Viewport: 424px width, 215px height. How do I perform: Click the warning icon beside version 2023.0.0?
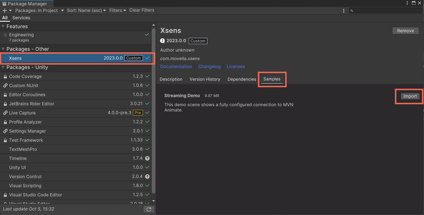pos(162,41)
